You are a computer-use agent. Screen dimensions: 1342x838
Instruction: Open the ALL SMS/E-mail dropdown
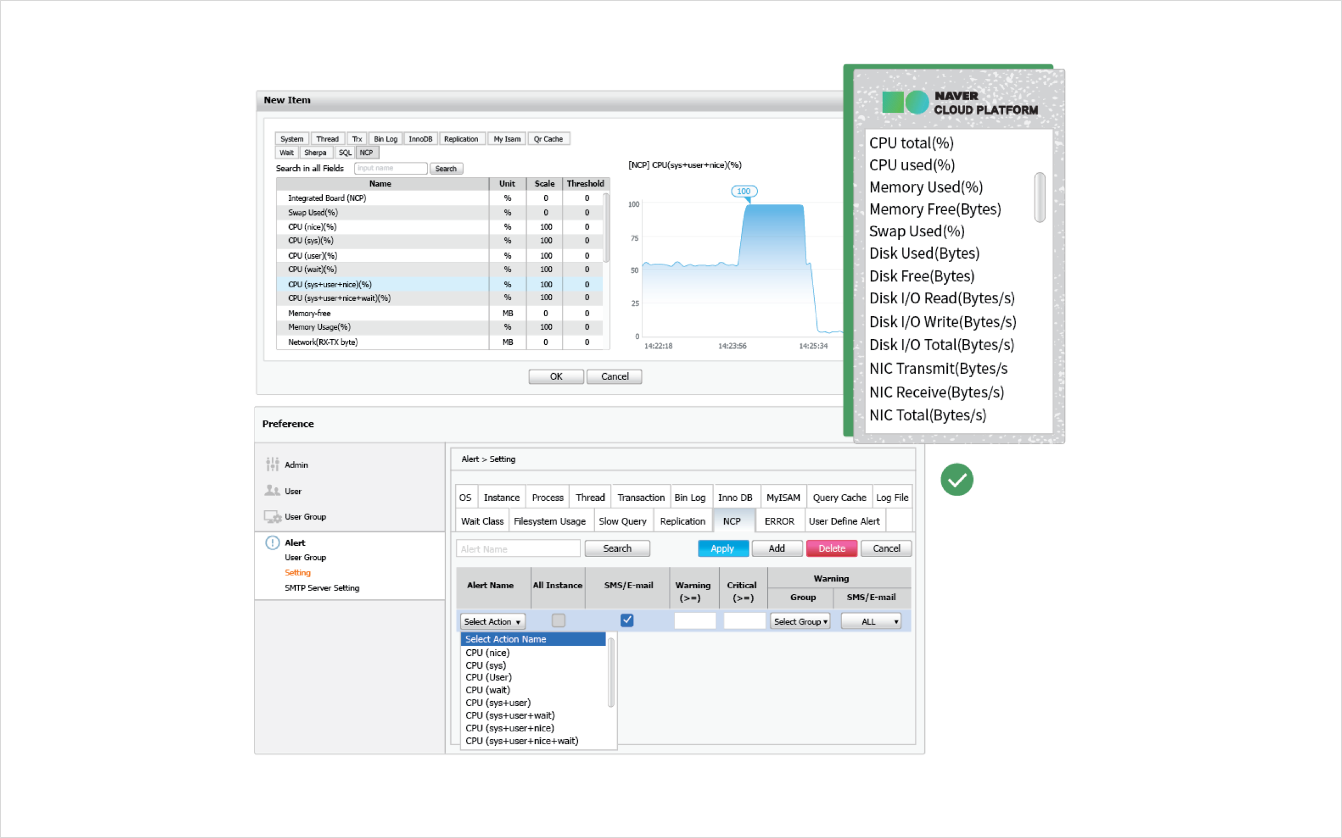(871, 621)
